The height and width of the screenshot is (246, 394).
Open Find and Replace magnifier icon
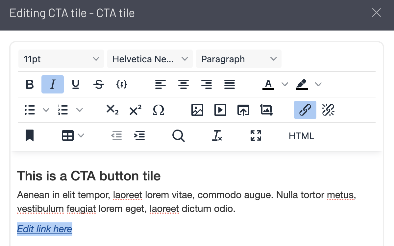point(178,135)
